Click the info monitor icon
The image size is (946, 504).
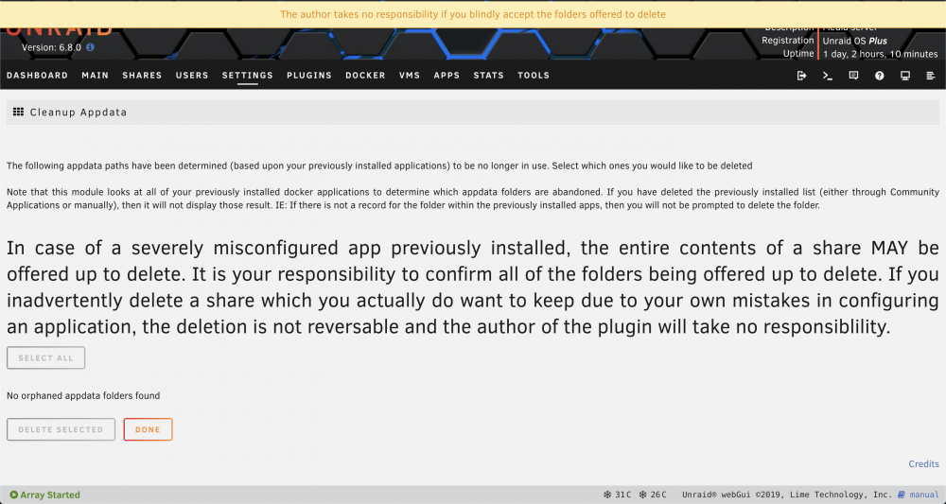pos(905,76)
